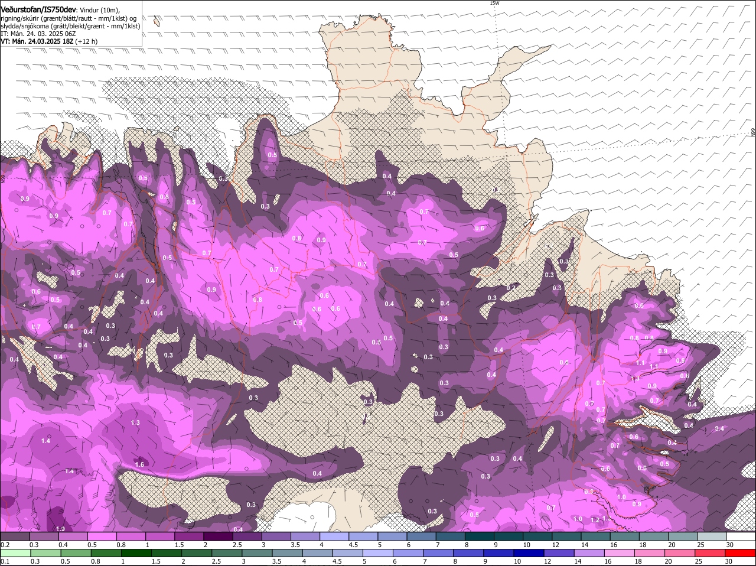Pick dark purple upper swatch starting at 2
Viewport: 756px width, 566px height.
coord(220,536)
